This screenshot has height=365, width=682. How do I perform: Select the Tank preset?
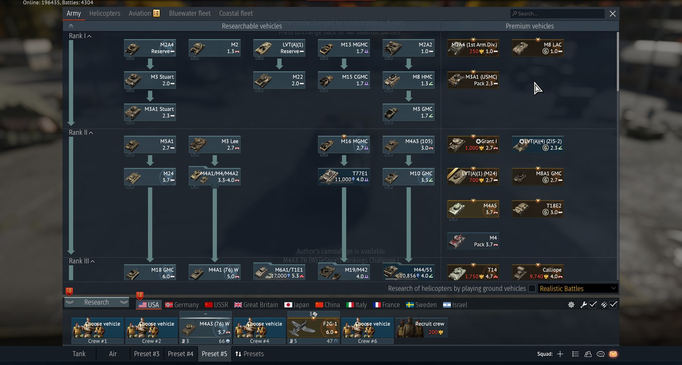tap(79, 354)
